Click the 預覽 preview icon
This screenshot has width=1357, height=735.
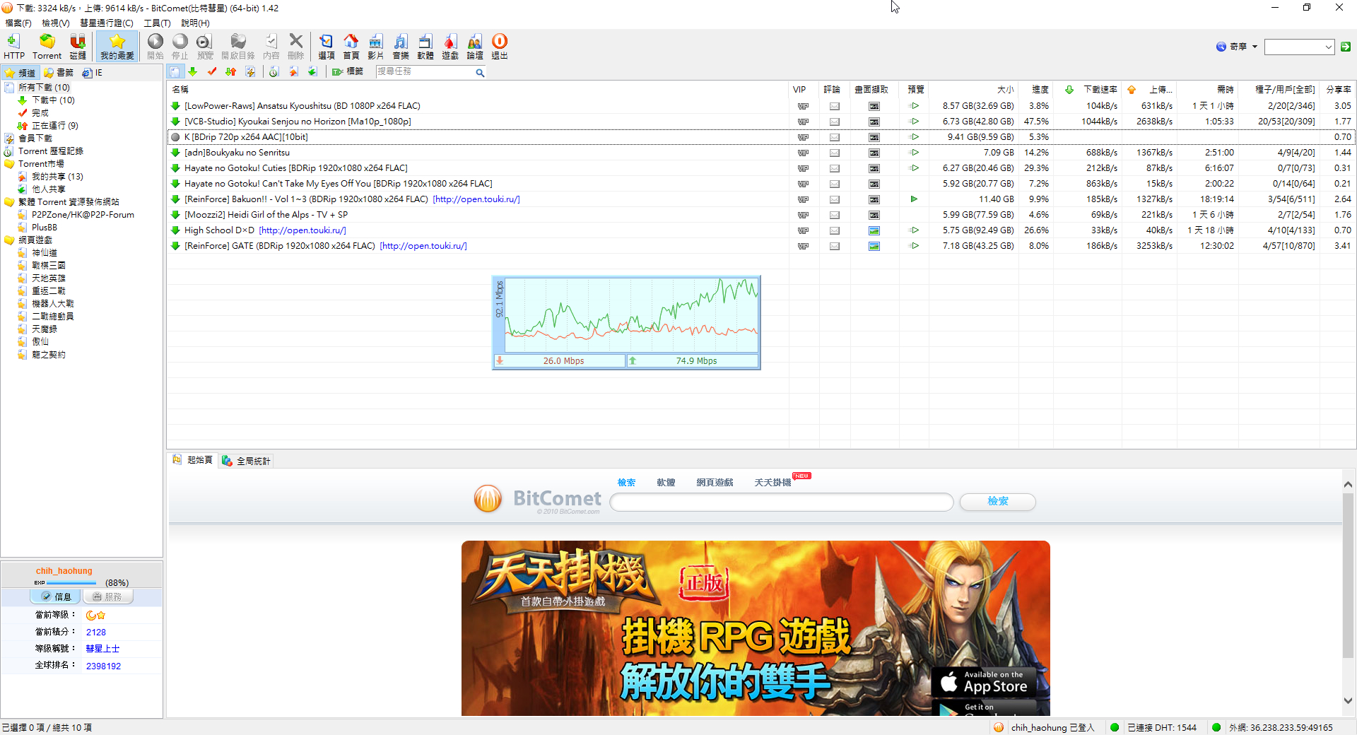coord(205,47)
